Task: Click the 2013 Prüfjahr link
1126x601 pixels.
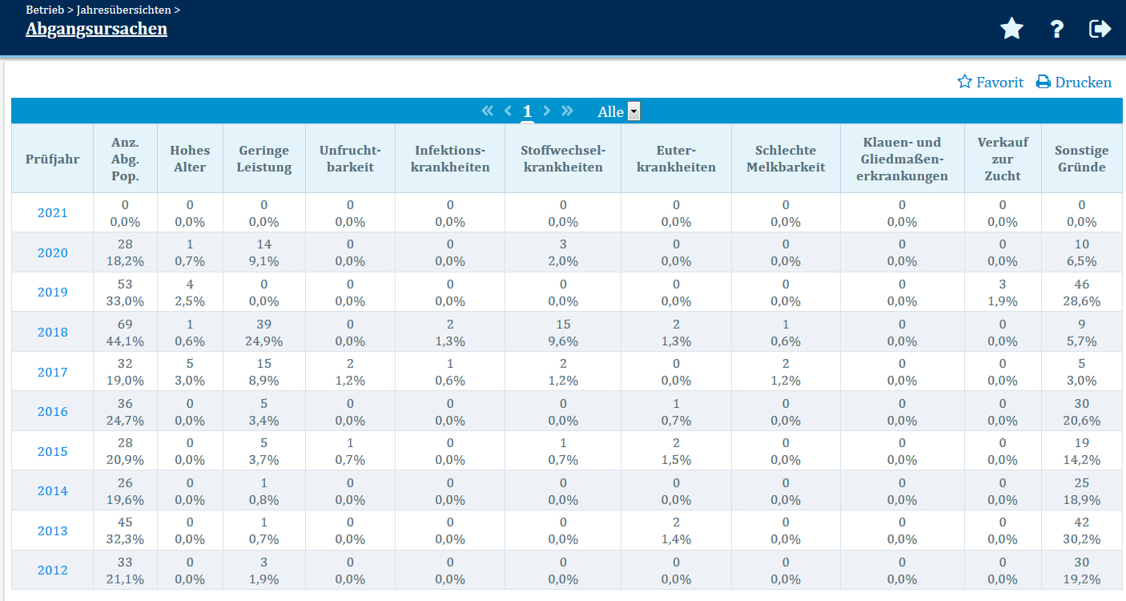Action: [53, 531]
